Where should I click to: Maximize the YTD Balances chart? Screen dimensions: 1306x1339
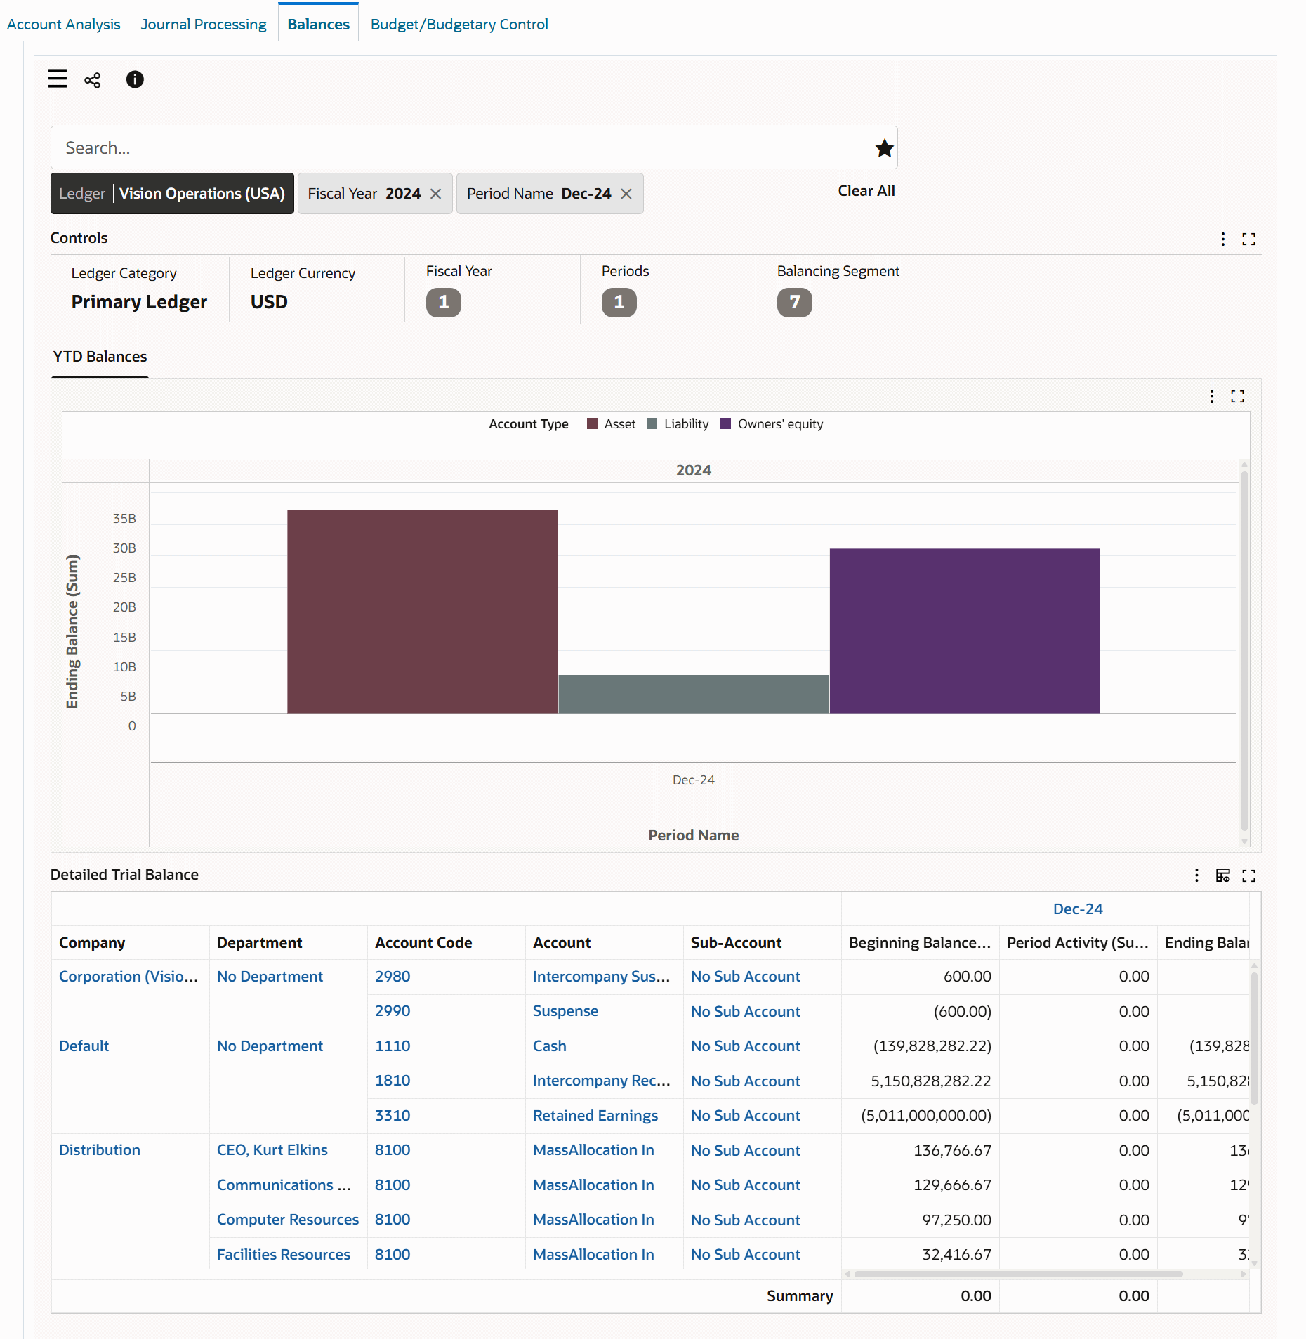pyautogui.click(x=1237, y=397)
